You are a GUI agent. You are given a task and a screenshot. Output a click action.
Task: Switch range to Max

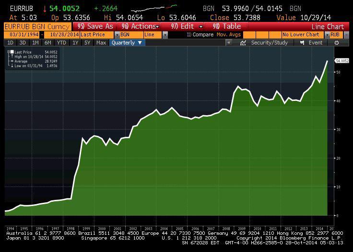point(101,43)
